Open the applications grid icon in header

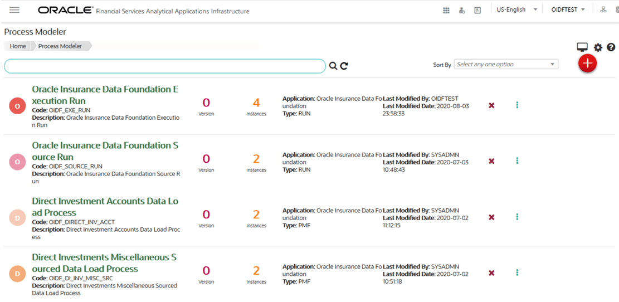point(446,11)
